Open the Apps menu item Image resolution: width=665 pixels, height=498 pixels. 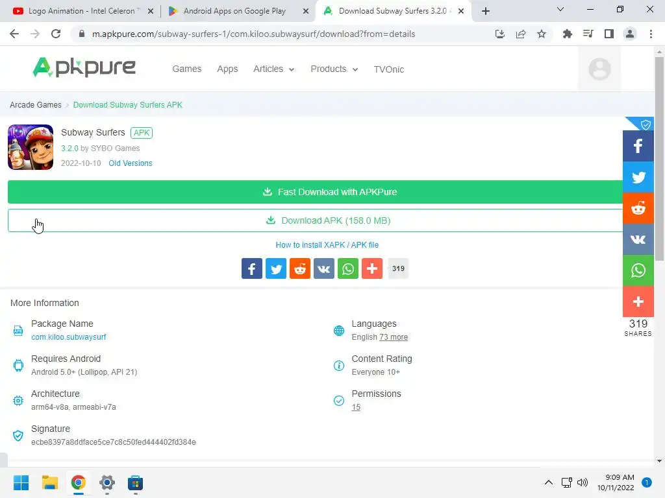tap(227, 69)
